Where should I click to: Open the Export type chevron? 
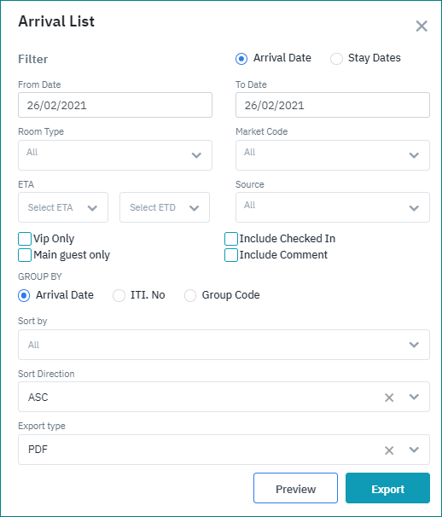[414, 450]
